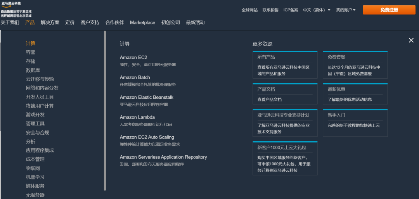Viewport: 419px width, 199px height.
Task: Open the 解决方案 menu
Action: (50, 22)
